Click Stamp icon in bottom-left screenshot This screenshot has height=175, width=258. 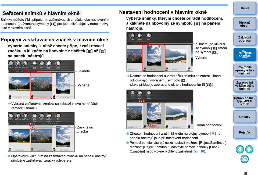tap(41, 116)
